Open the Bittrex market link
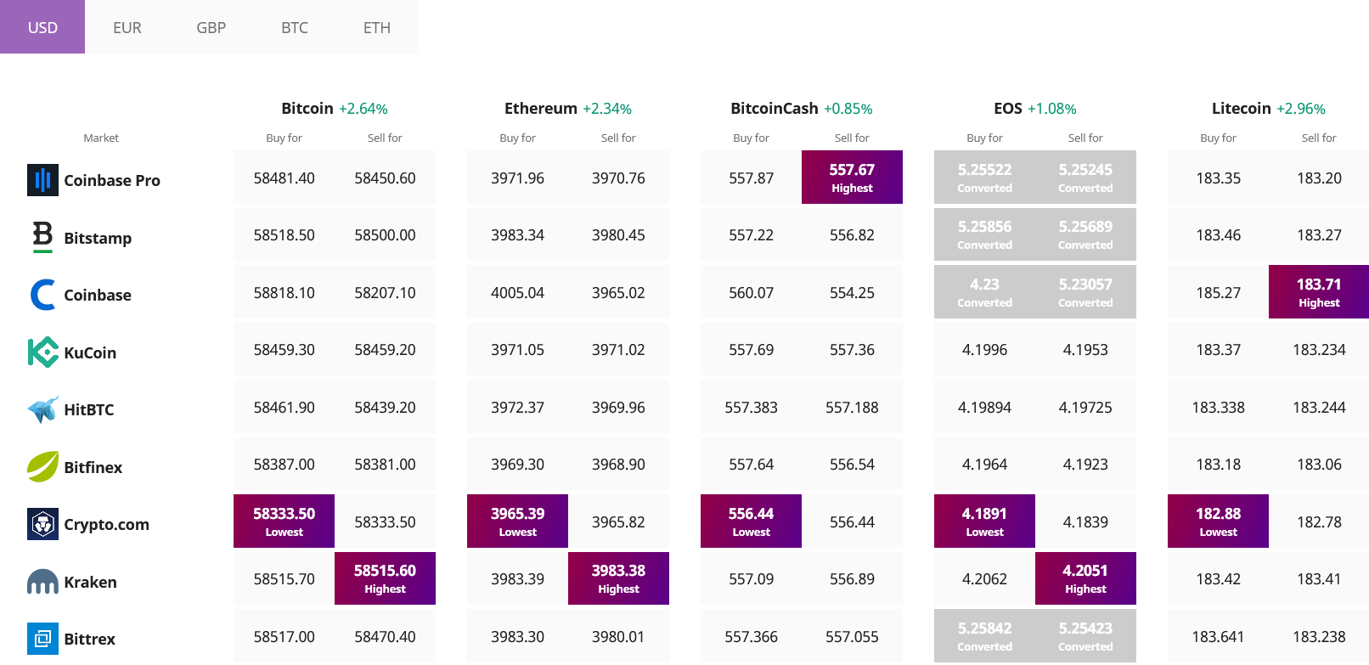 89,639
